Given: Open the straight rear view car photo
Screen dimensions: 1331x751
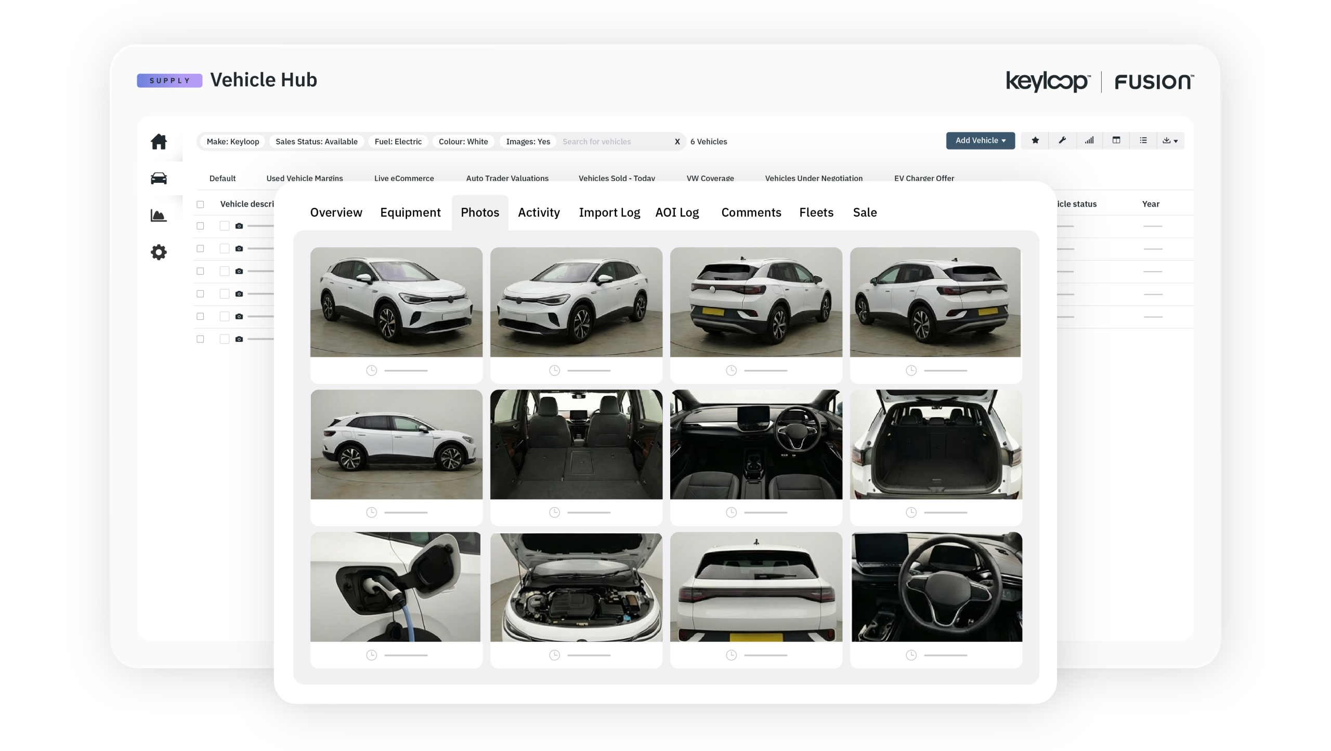Looking at the screenshot, I should coord(756,587).
